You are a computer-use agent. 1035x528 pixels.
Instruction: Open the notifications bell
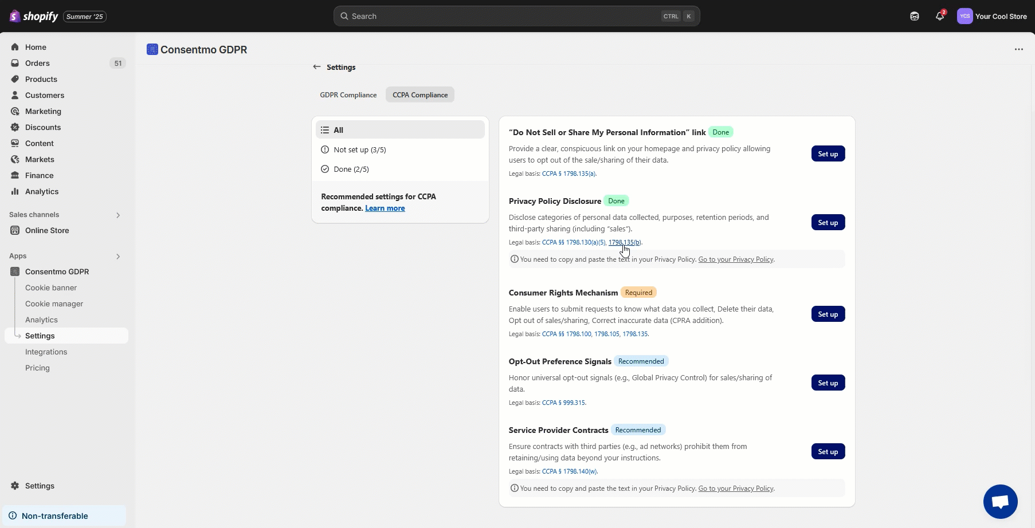(939, 16)
